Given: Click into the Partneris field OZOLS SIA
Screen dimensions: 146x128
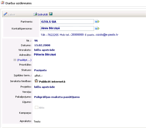Looking at the screenshot, I should [67, 22].
